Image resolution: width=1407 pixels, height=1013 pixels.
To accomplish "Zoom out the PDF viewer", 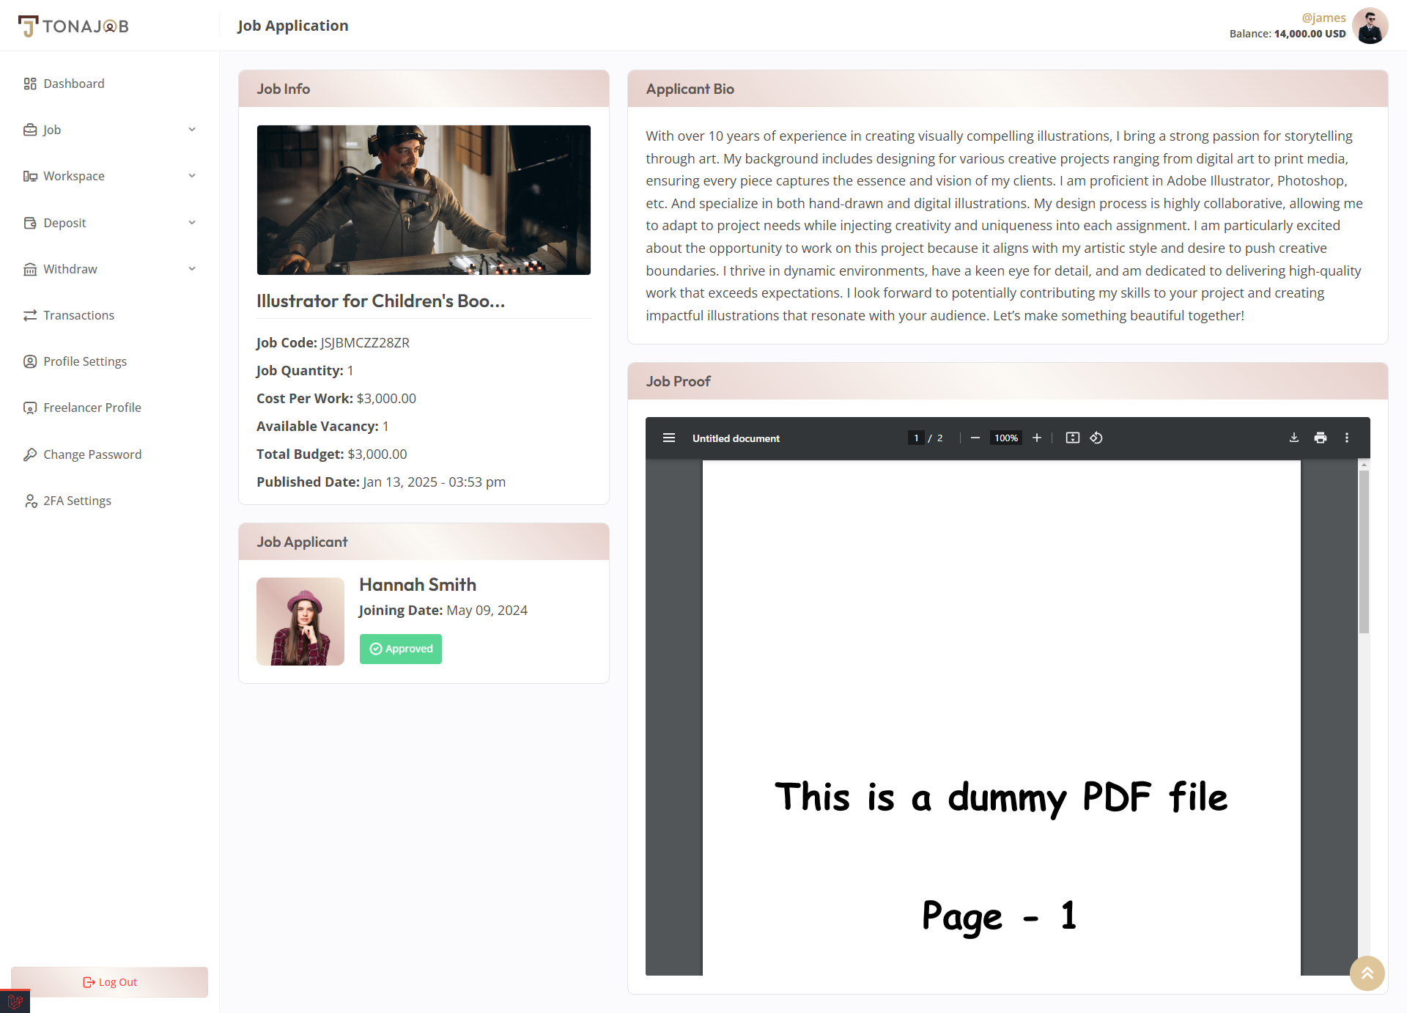I will point(975,438).
